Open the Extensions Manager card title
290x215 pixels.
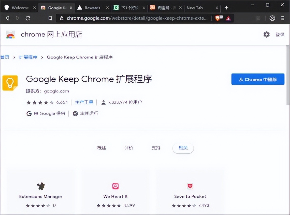41,196
